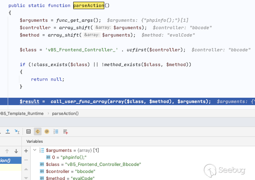Image resolution: width=255 pixels, height=180 pixels.
Task: Collapse the $arguments array node
Action: (35, 150)
